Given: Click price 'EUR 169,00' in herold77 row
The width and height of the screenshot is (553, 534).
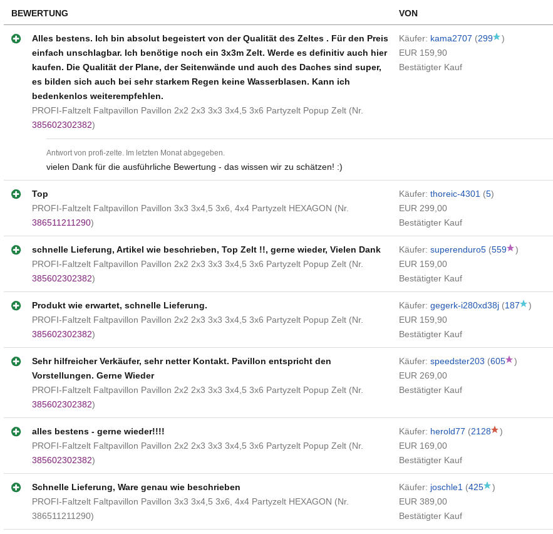Looking at the screenshot, I should tap(423, 446).
